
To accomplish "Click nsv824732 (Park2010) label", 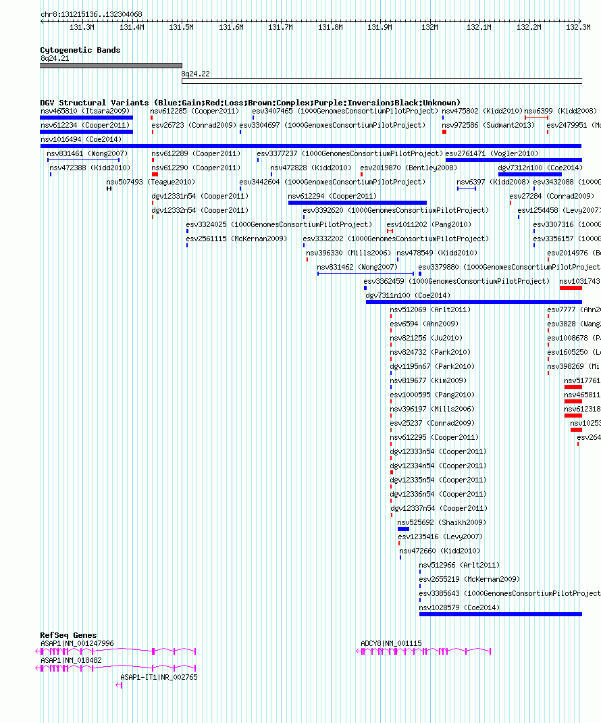I will click(430, 353).
